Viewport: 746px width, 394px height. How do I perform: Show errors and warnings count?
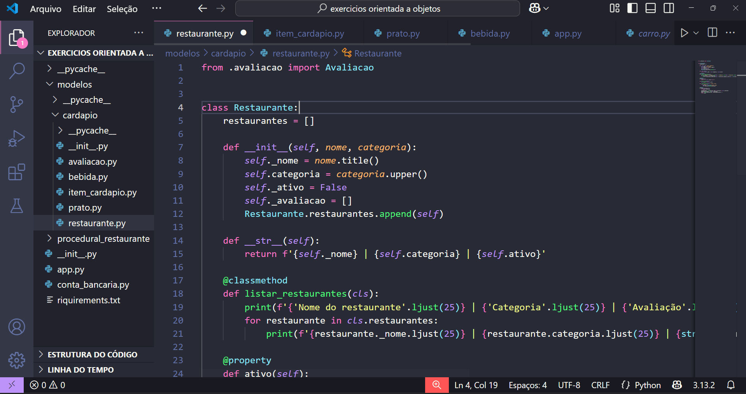[x=47, y=385]
